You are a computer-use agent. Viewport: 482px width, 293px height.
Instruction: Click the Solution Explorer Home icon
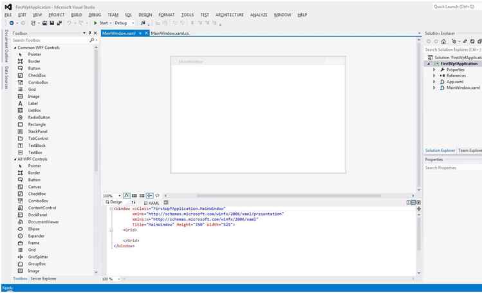point(443,41)
